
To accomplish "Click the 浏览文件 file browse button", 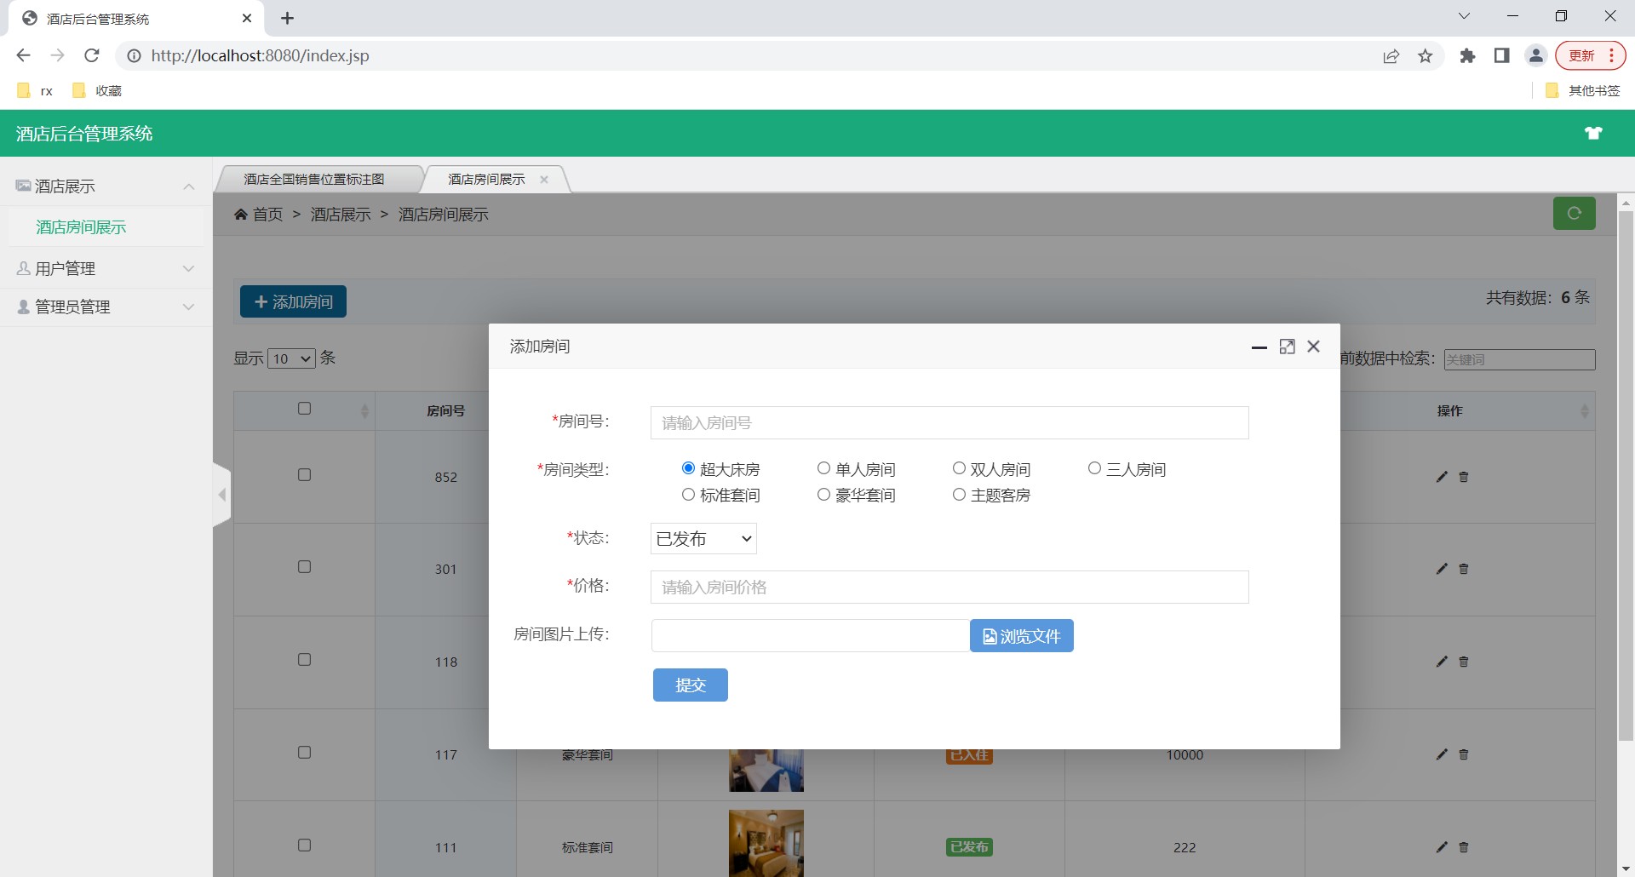I will (x=1020, y=635).
